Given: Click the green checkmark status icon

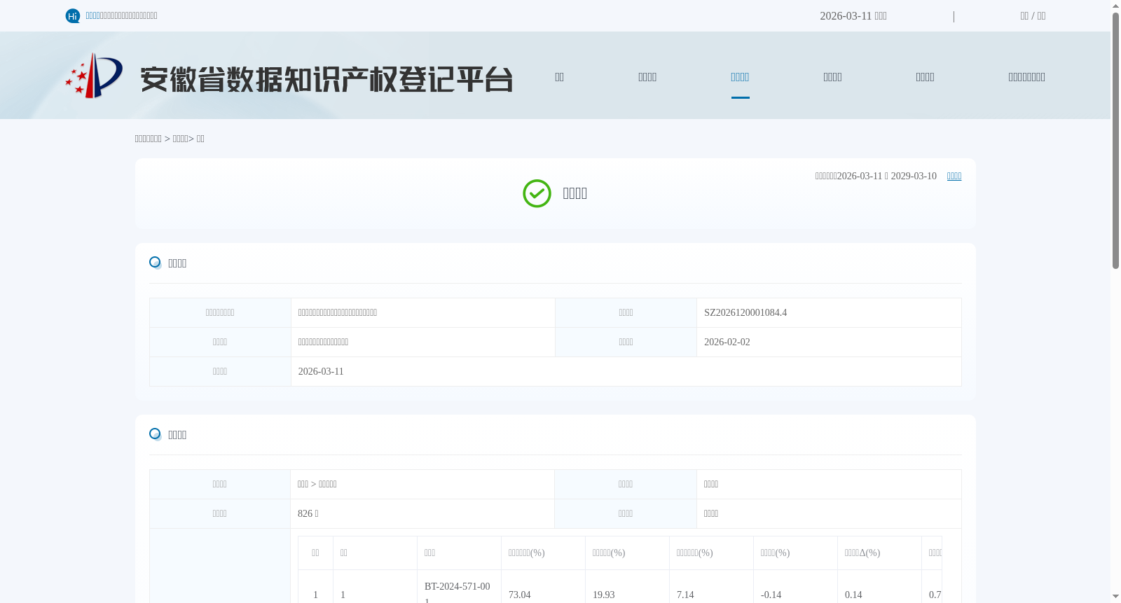Looking at the screenshot, I should point(537,193).
